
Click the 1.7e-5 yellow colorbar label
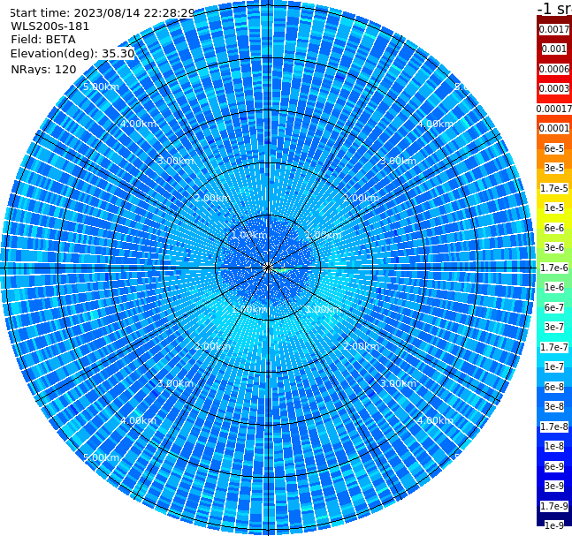point(554,188)
